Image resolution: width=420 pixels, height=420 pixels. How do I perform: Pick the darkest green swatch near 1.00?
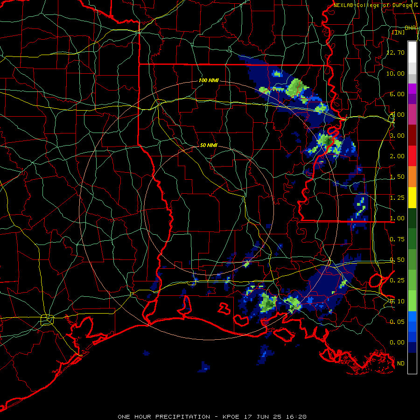click(x=412, y=218)
